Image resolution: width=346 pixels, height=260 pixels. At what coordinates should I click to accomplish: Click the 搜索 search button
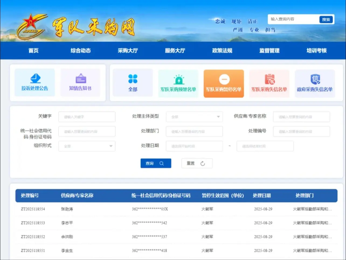click(326, 19)
